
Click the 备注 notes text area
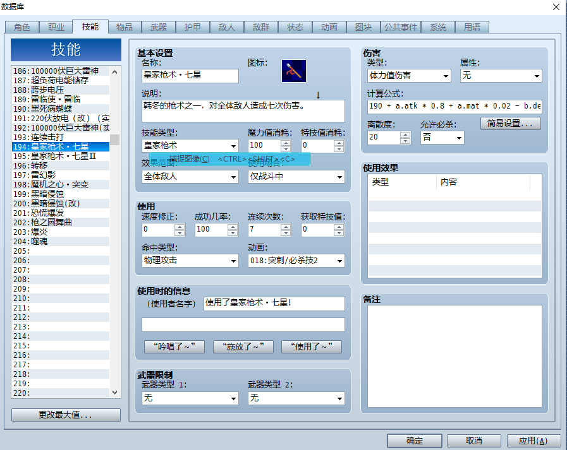(454, 356)
